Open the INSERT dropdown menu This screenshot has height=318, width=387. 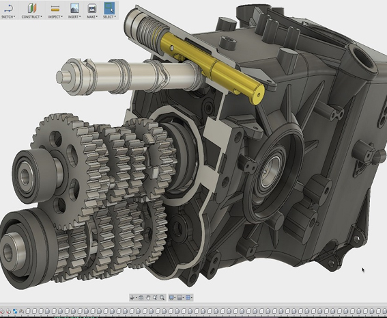point(74,17)
